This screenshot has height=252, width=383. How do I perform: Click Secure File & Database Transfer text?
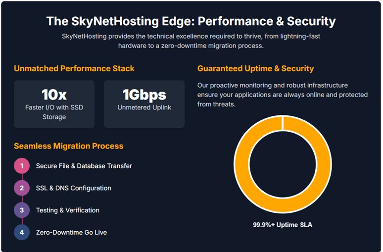pos(84,166)
